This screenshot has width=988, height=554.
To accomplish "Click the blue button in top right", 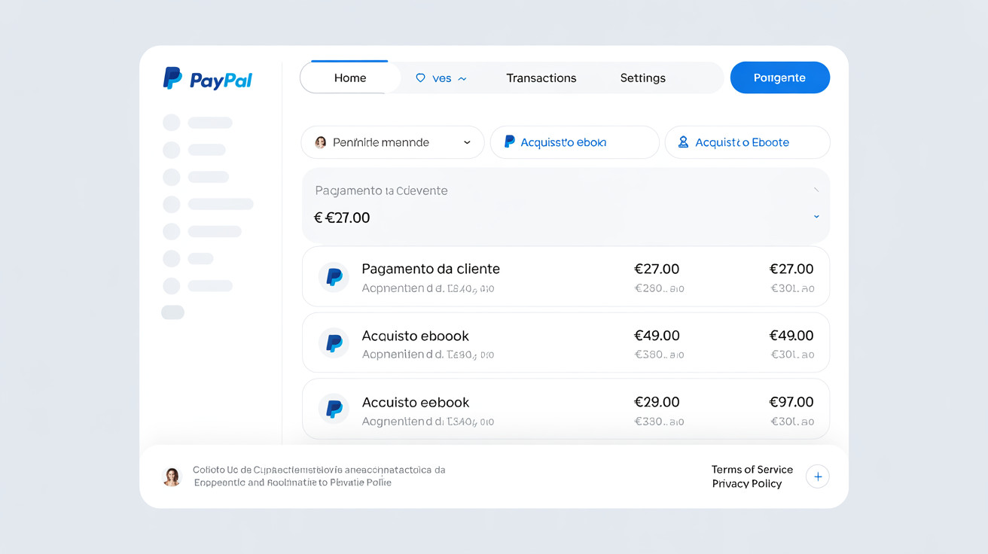I will click(780, 78).
